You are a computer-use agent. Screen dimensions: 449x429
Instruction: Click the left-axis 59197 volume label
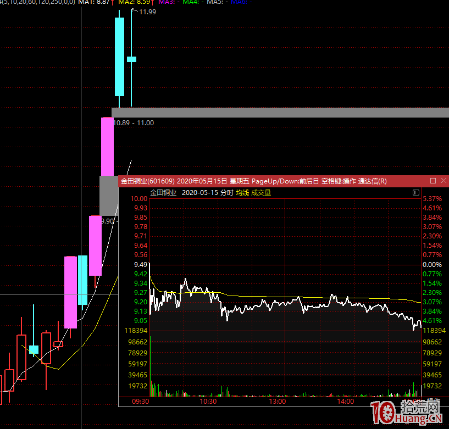[x=137, y=364]
